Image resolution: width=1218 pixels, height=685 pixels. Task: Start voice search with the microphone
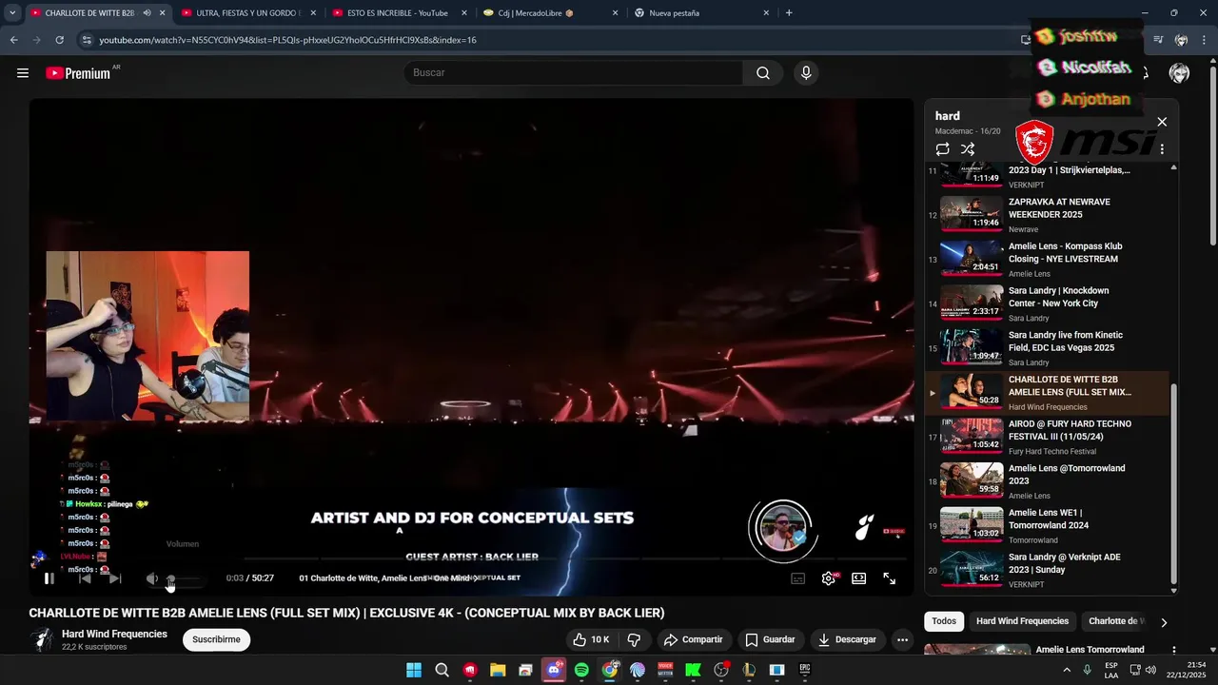coord(806,73)
